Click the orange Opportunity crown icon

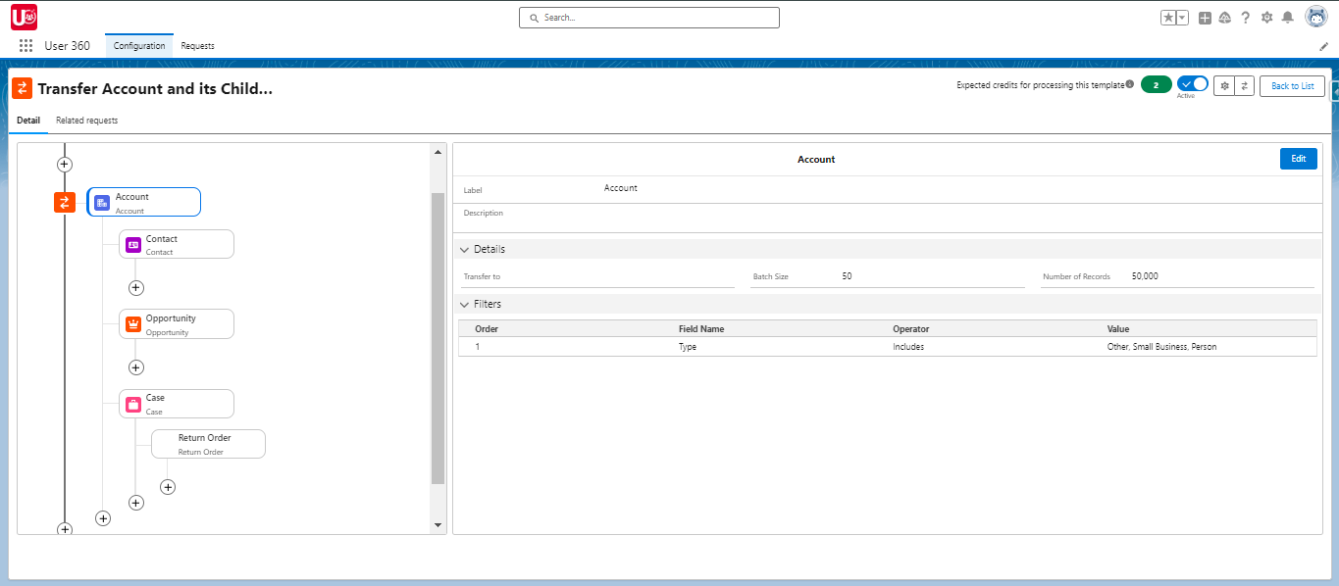(133, 324)
